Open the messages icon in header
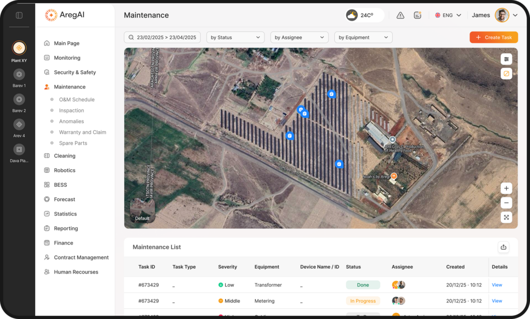530x319 pixels. pyautogui.click(x=418, y=16)
